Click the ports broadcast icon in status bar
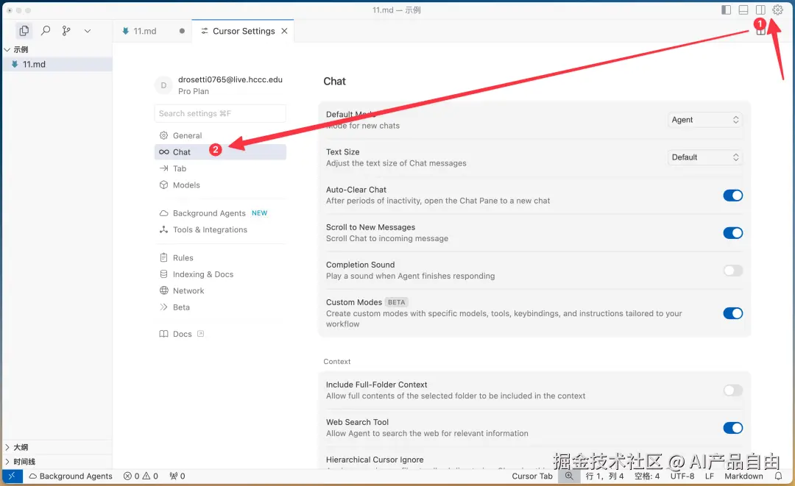The height and width of the screenshot is (486, 795). (x=177, y=476)
